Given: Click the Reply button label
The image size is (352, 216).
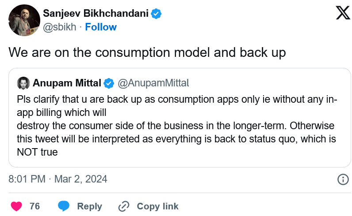Looking at the screenshot, I should pos(90,206).
